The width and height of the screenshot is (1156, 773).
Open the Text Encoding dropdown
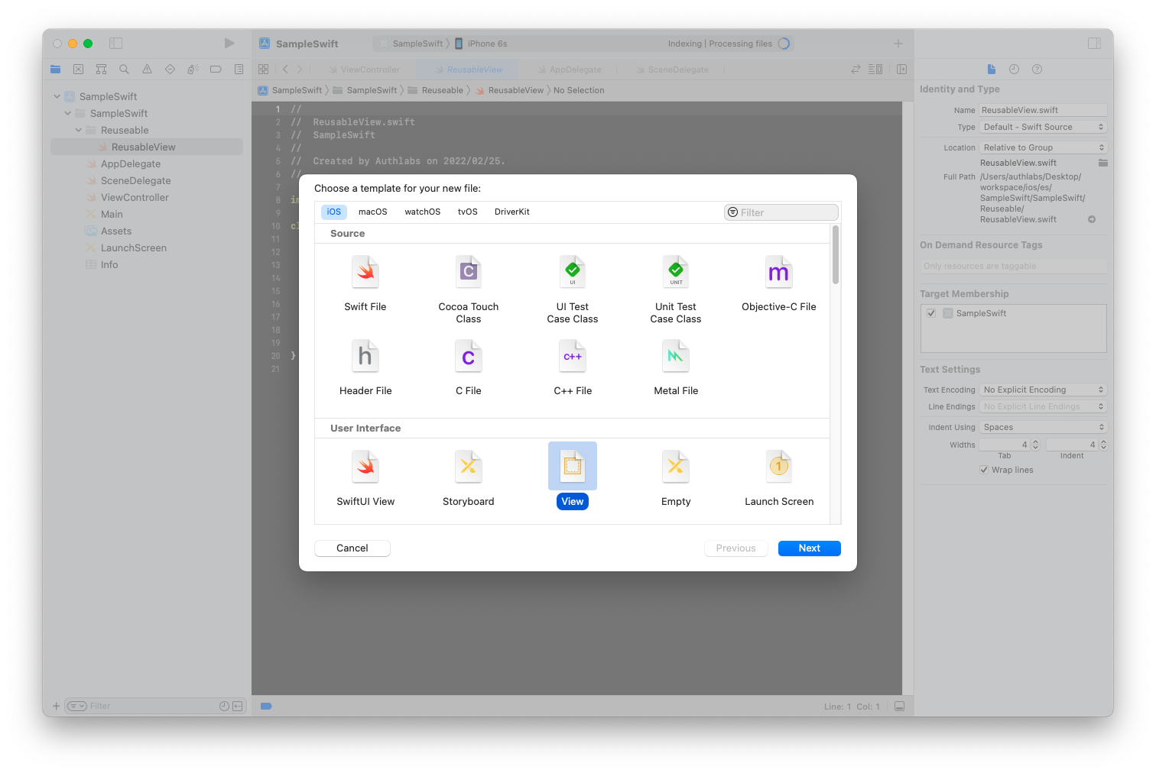tap(1043, 390)
